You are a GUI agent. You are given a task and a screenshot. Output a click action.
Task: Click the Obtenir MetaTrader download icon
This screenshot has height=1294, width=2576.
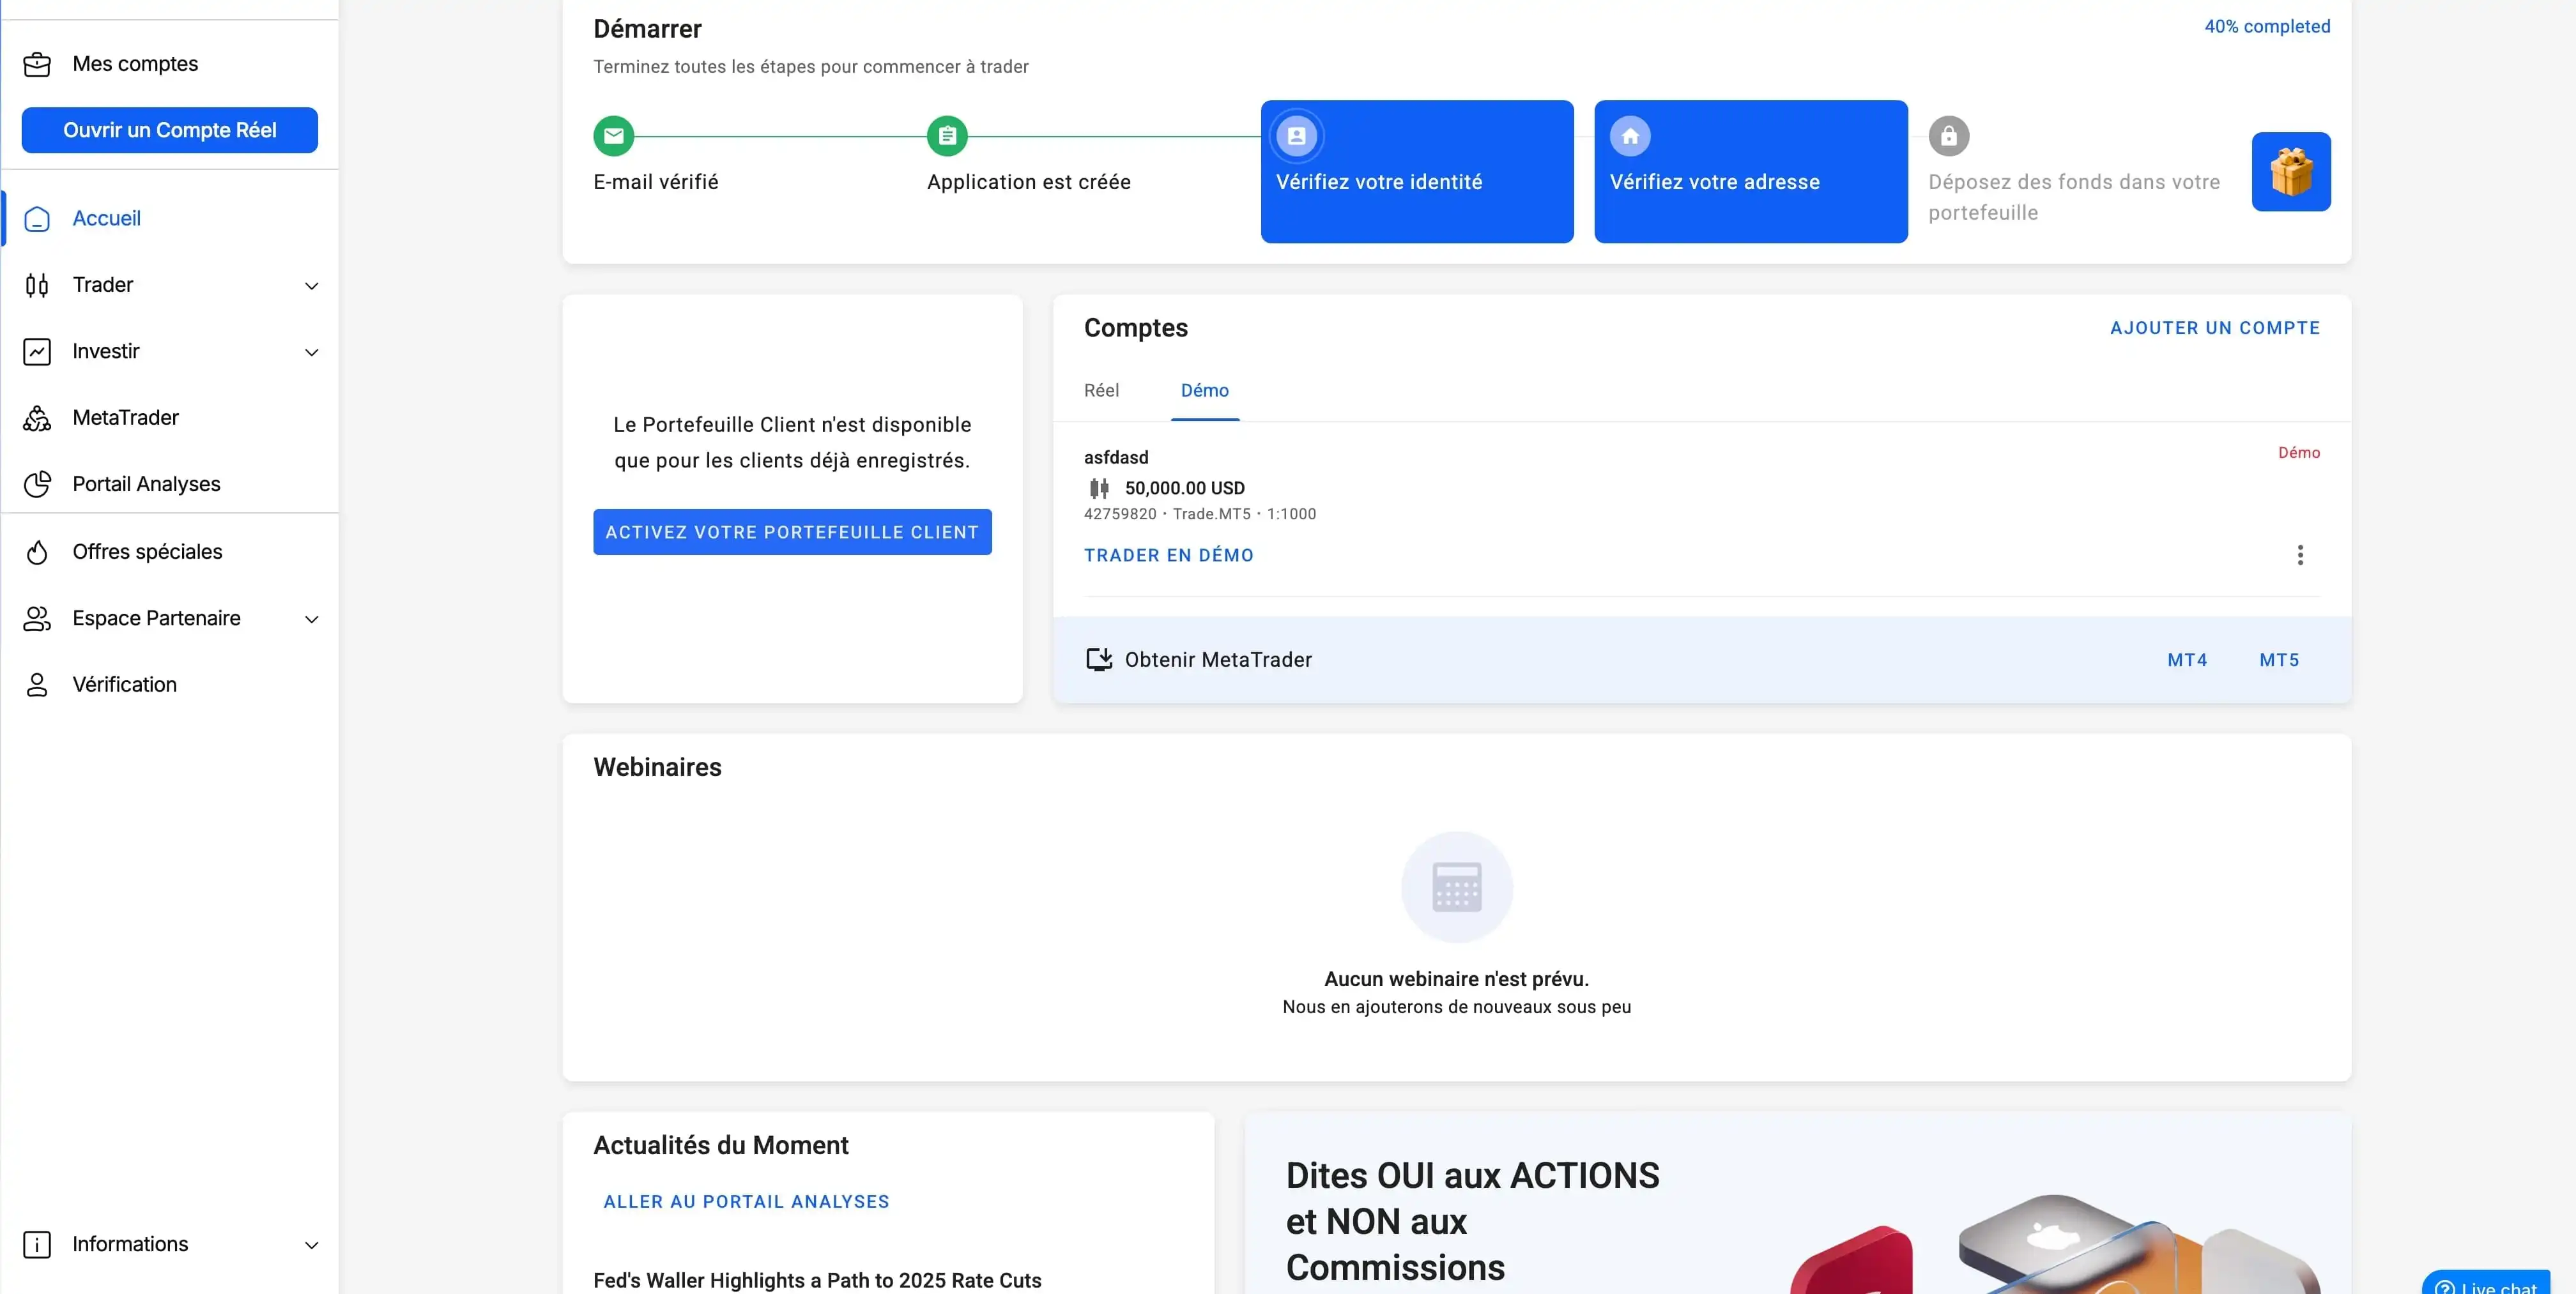1099,660
